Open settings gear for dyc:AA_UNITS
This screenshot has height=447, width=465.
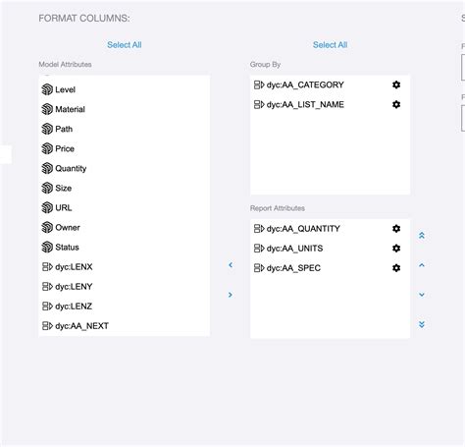396,249
